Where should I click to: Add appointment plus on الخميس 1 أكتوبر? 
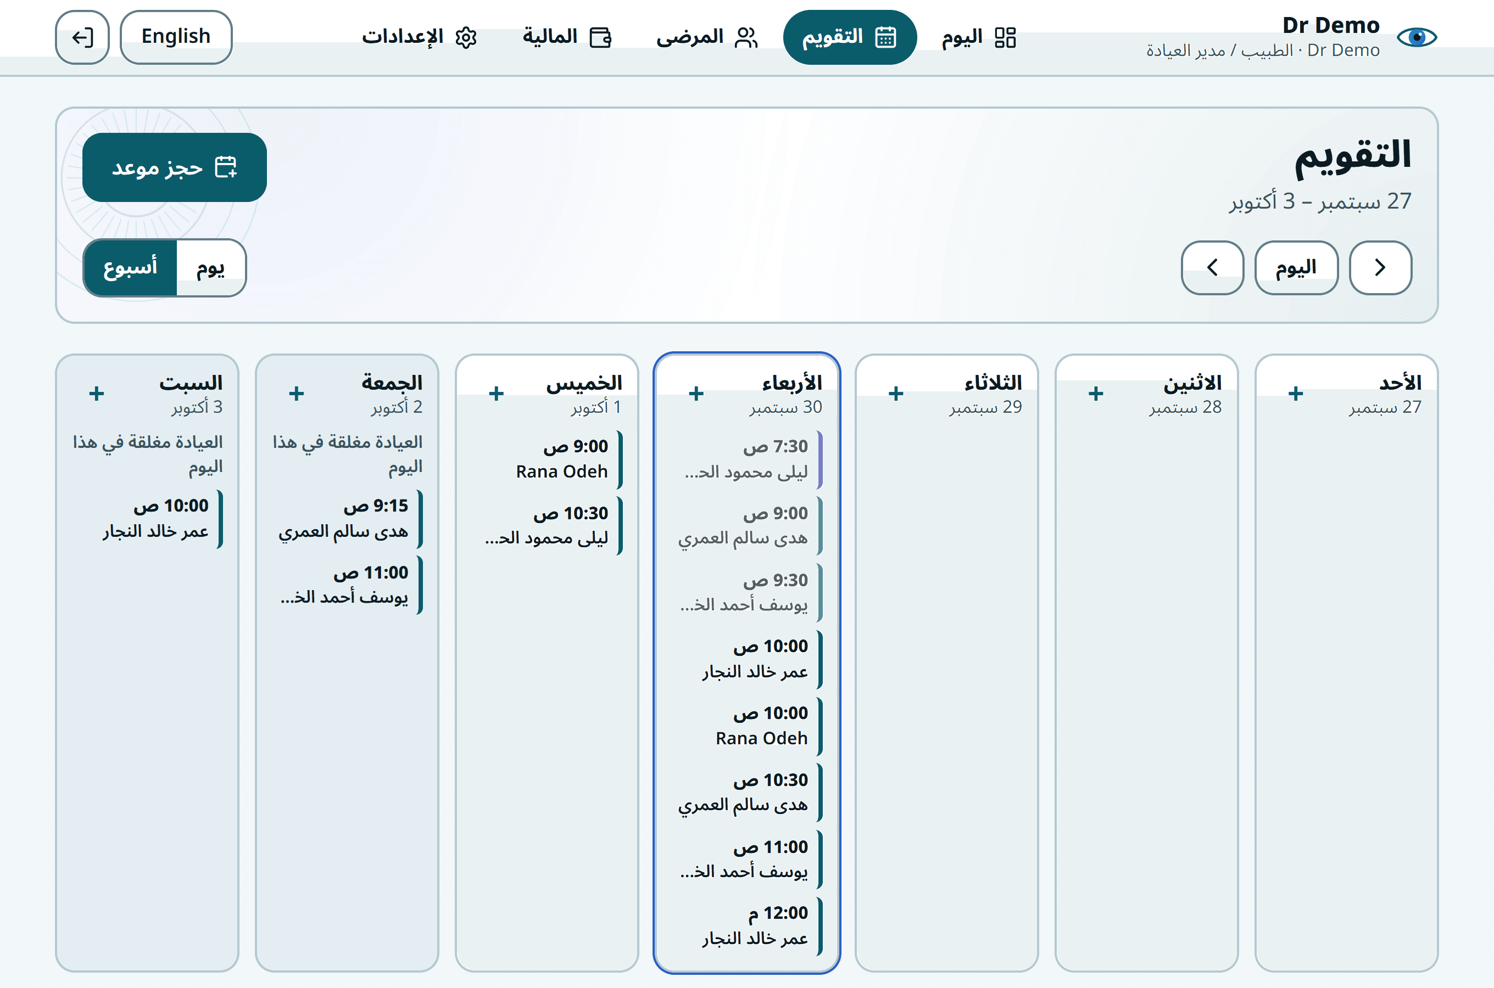(496, 394)
